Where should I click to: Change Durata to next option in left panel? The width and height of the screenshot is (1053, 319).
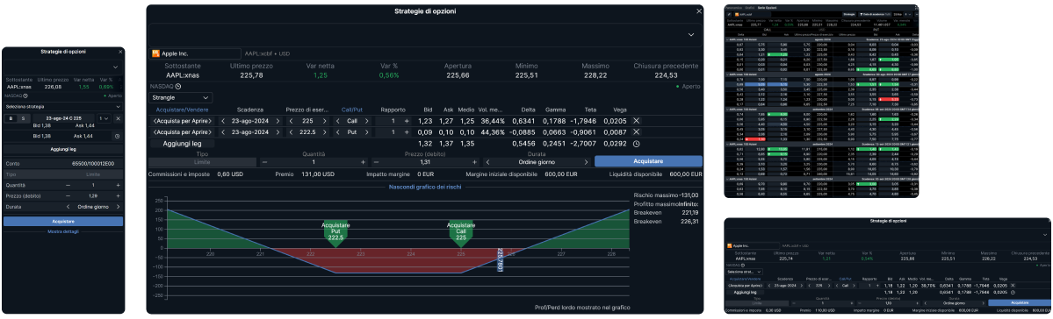pyautogui.click(x=119, y=207)
